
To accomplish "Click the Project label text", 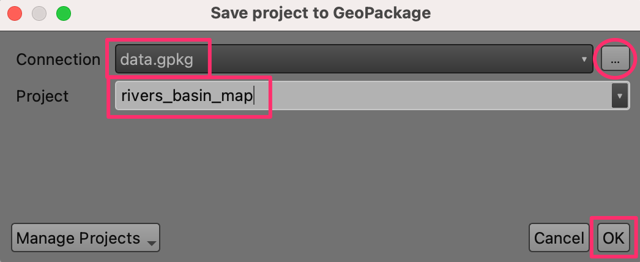I will coord(42,96).
